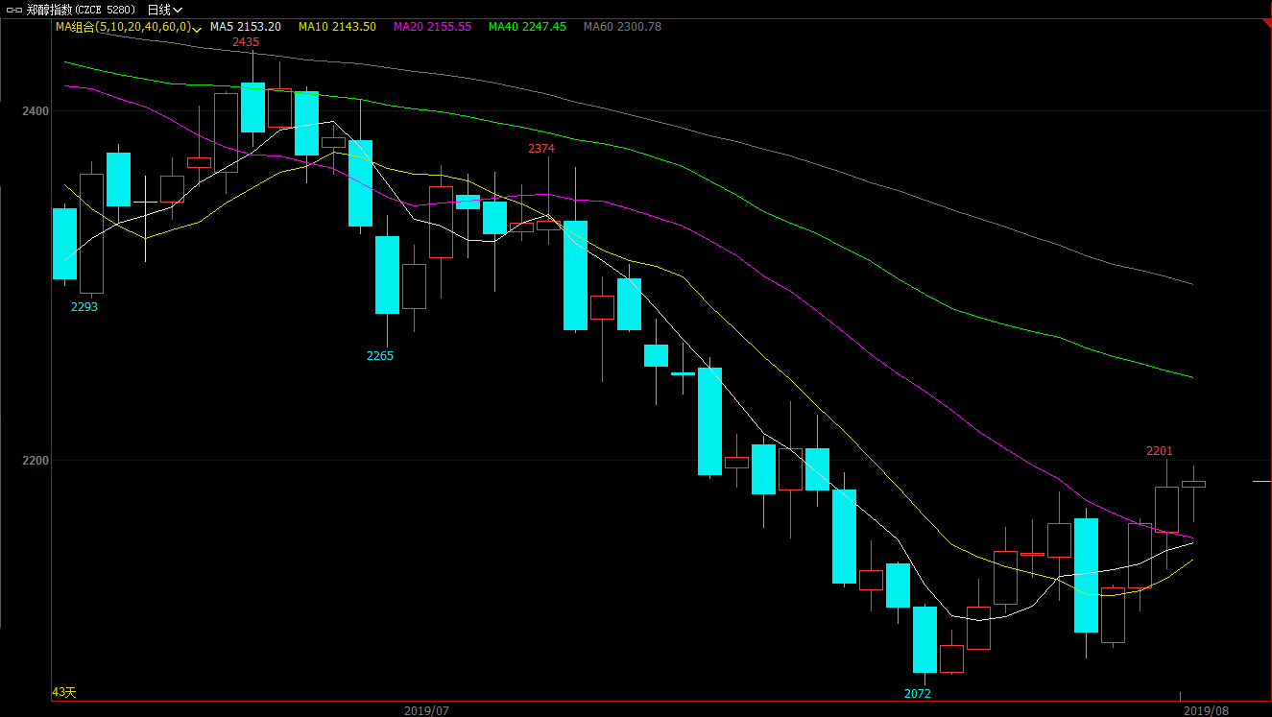Click the 2265 low price annotation
Image resolution: width=1272 pixels, height=717 pixels.
point(380,356)
